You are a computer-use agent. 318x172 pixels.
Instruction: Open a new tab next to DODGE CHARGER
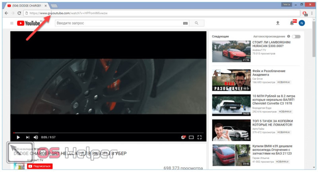pos(54,6)
